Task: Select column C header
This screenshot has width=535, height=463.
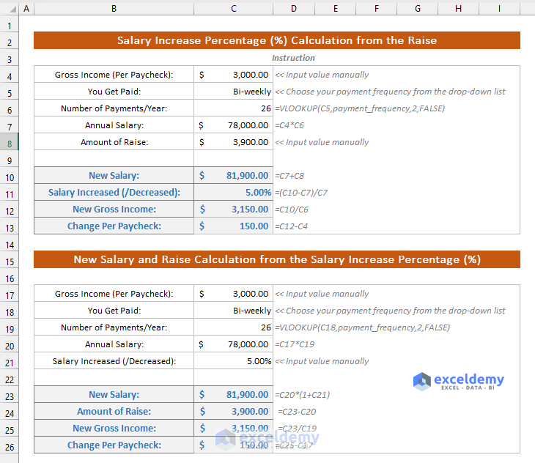Action: (233, 9)
